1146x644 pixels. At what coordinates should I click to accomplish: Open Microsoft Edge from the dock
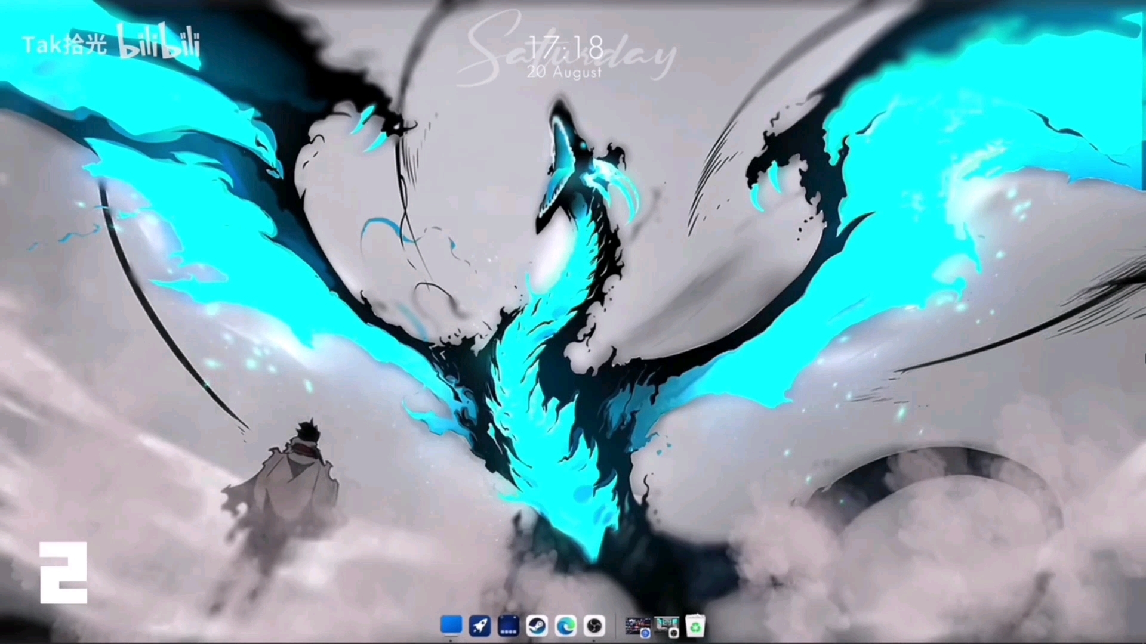[565, 626]
